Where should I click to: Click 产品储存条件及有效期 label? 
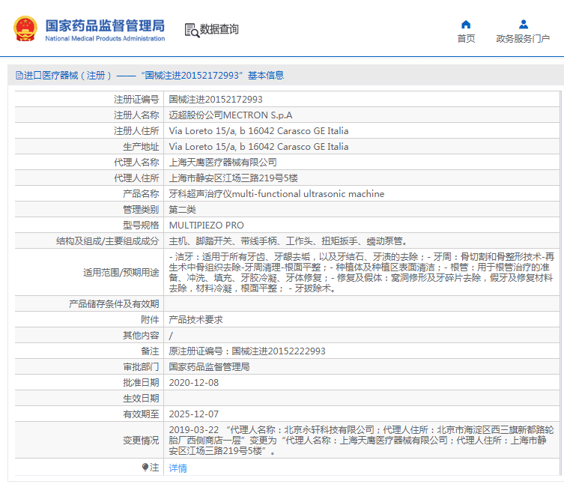click(114, 304)
